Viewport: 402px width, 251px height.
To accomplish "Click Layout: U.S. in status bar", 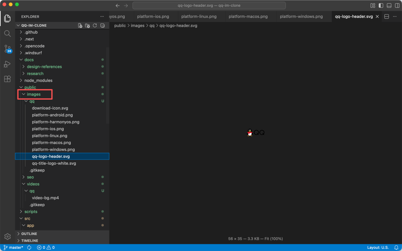I will click(x=378, y=248).
